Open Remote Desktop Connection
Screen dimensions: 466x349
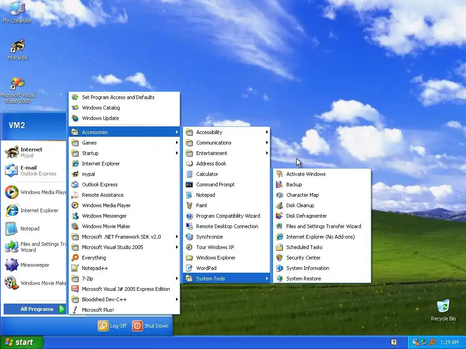tap(227, 226)
